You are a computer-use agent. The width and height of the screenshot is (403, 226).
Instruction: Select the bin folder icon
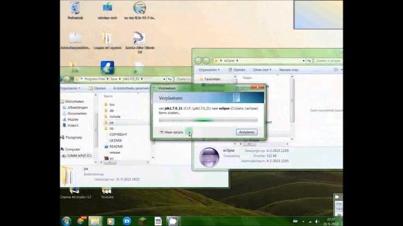[x=106, y=105]
